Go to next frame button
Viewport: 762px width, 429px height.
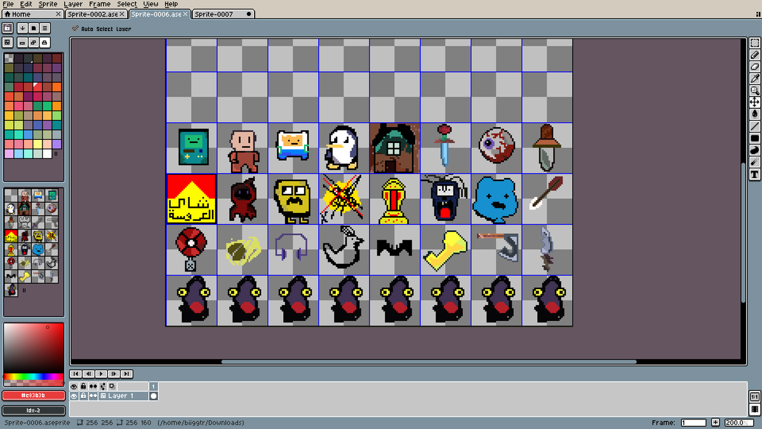click(x=114, y=374)
